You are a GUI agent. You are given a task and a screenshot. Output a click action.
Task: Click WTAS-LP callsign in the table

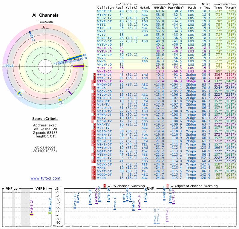click(x=105, y=81)
